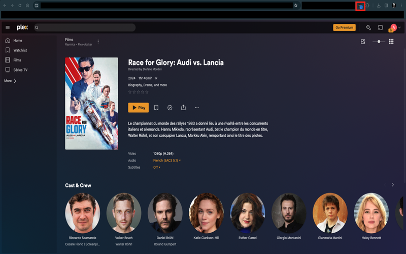Go forward in the browser
Image resolution: width=406 pixels, height=254 pixels.
pos(12,5)
